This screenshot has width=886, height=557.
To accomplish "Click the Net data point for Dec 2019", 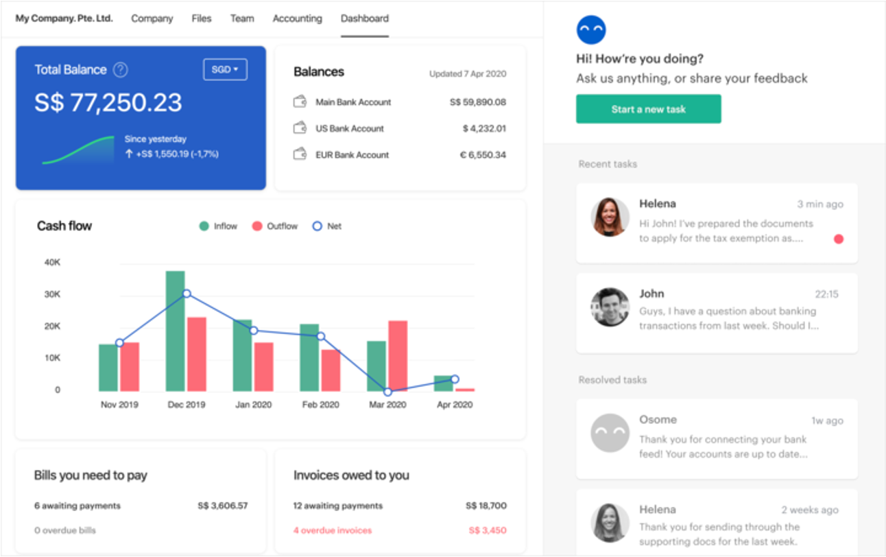I will point(187,294).
